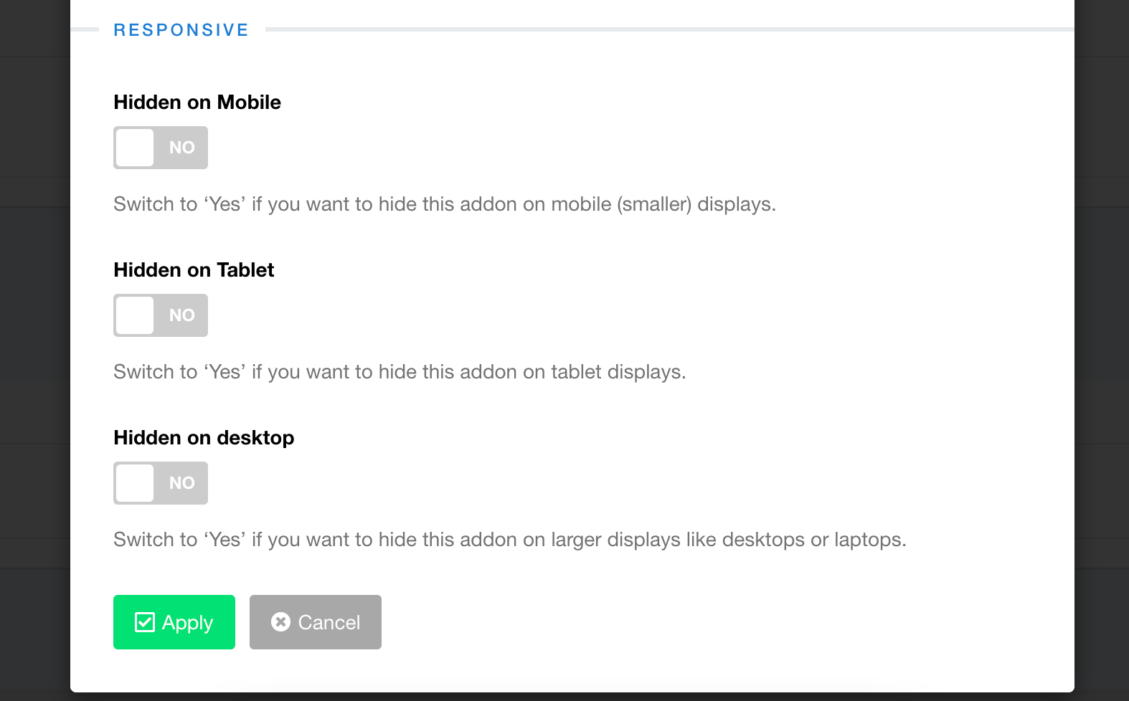Click the tablet displays help text
This screenshot has width=1129, height=701.
click(400, 372)
